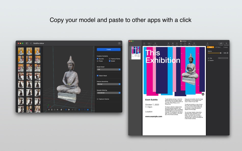This screenshot has width=242, height=151.
Task: Click the Chart icon in the Pages toolbar
Action: [177, 43]
